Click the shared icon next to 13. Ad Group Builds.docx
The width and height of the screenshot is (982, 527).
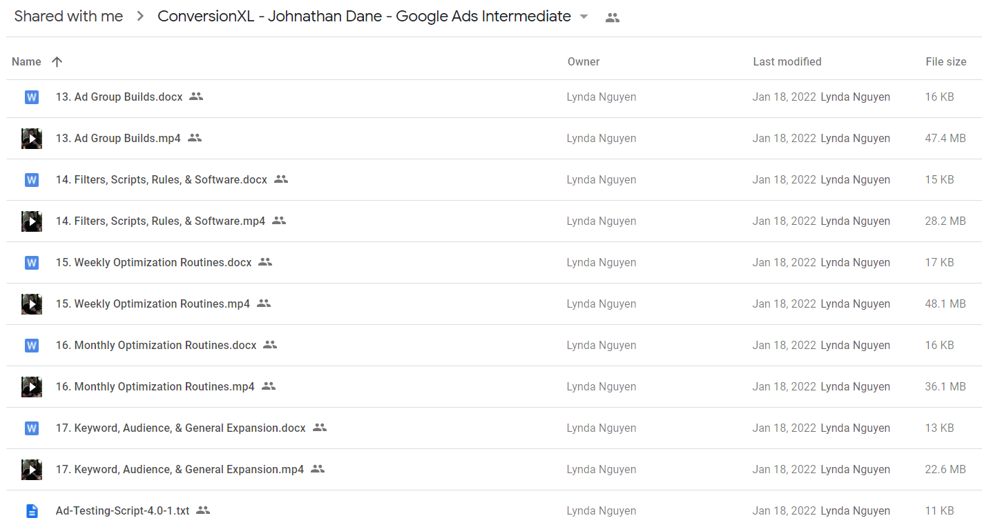[x=196, y=97]
